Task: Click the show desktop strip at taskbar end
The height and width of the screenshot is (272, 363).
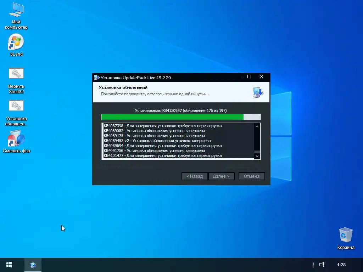Action: pyautogui.click(x=362, y=265)
